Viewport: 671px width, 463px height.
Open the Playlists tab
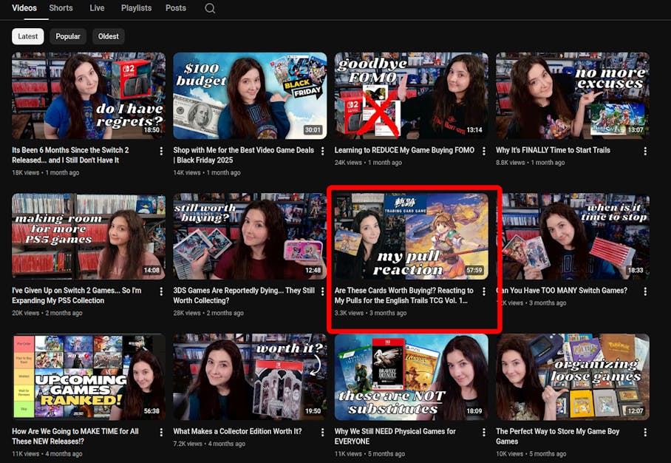[x=136, y=8]
